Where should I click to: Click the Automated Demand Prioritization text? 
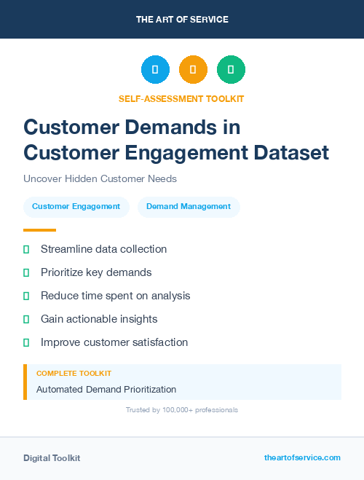(x=106, y=390)
